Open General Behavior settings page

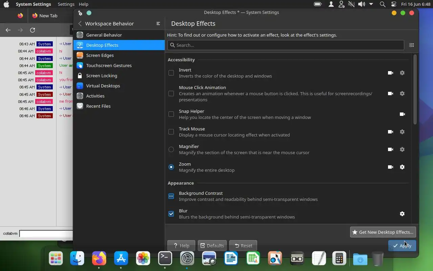click(119, 35)
